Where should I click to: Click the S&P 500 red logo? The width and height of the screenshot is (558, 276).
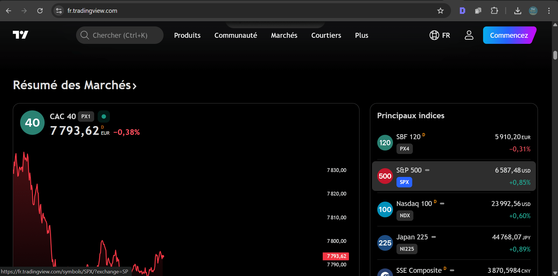tap(385, 176)
